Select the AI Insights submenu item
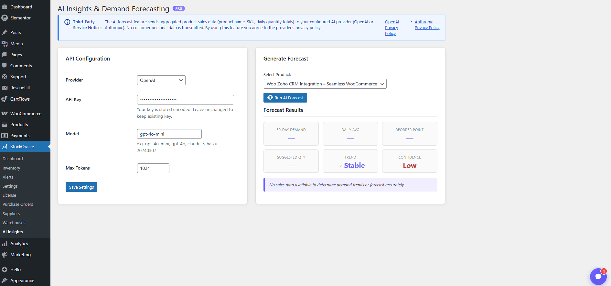The image size is (611, 286). coord(13,232)
